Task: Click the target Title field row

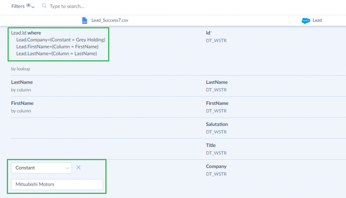Action: [211, 145]
